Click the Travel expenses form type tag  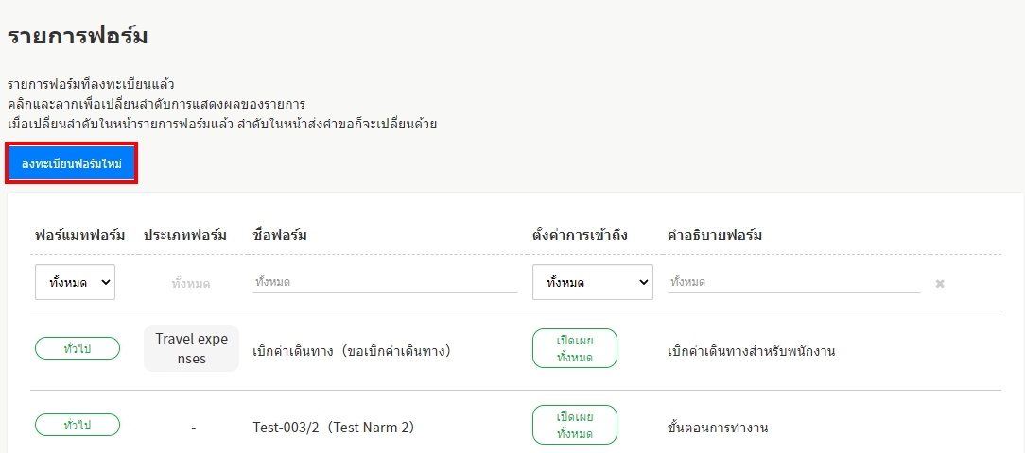192,348
